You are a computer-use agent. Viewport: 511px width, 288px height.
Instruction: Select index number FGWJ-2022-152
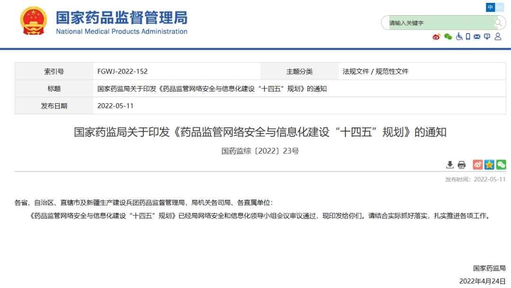coord(122,72)
